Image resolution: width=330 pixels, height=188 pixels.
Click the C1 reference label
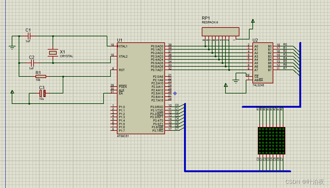coord(28,30)
